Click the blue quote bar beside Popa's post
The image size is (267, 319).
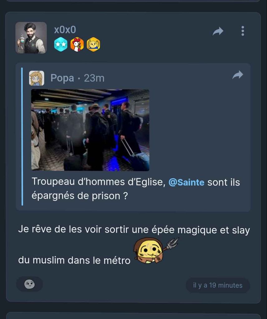[x=22, y=136]
